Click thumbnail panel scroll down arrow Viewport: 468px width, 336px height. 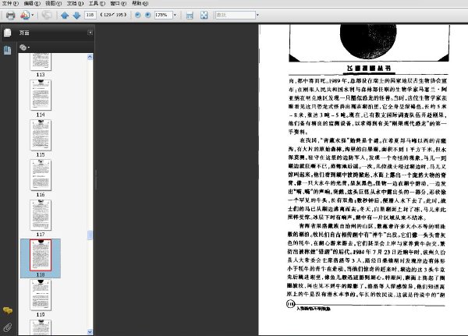(x=90, y=332)
